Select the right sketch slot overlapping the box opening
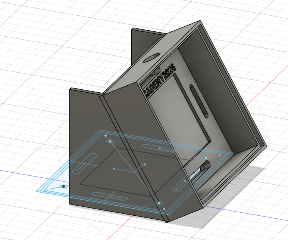The height and width of the screenshot is (240, 288). click(x=185, y=181)
